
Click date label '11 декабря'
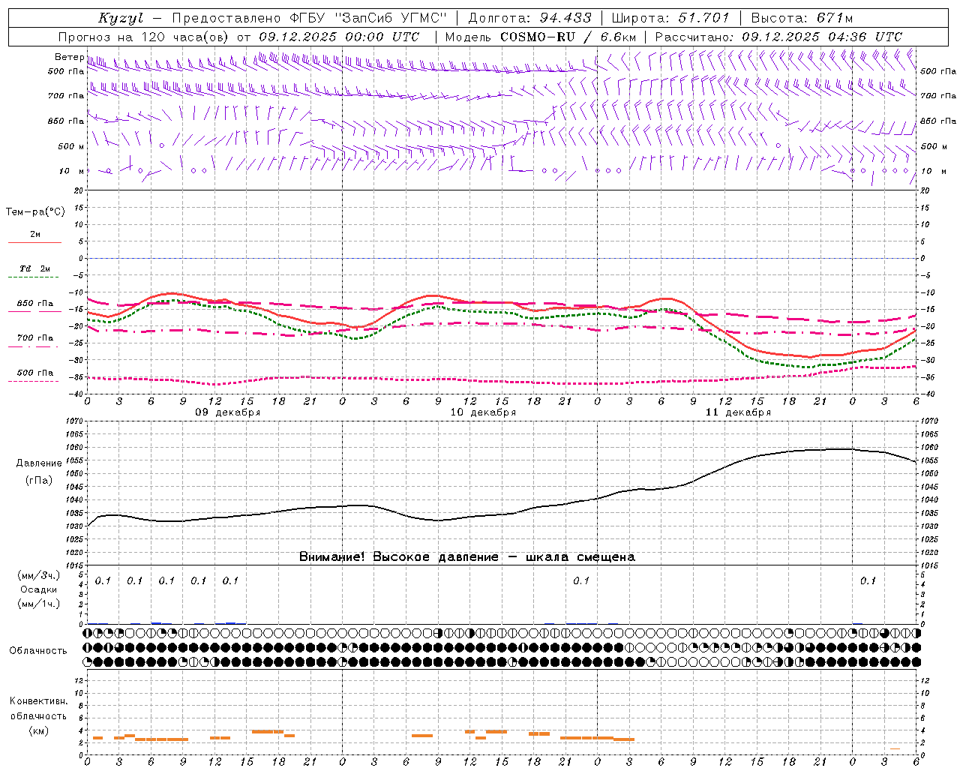[x=738, y=412]
